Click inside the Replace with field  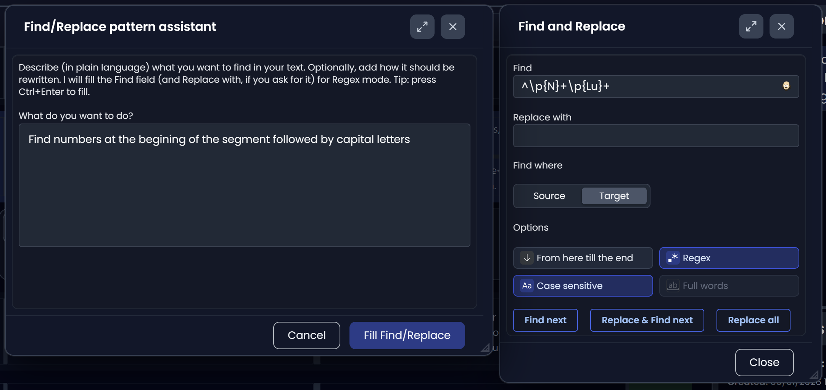(x=655, y=136)
